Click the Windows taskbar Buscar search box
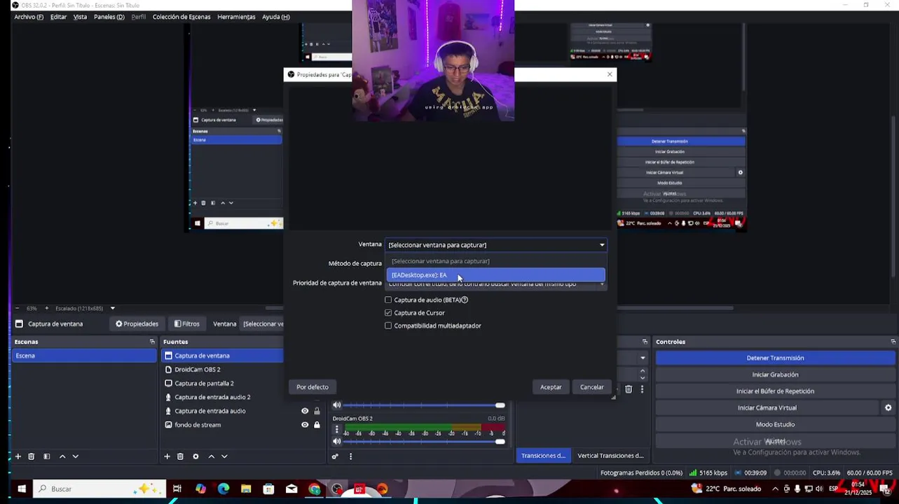 click(x=100, y=489)
